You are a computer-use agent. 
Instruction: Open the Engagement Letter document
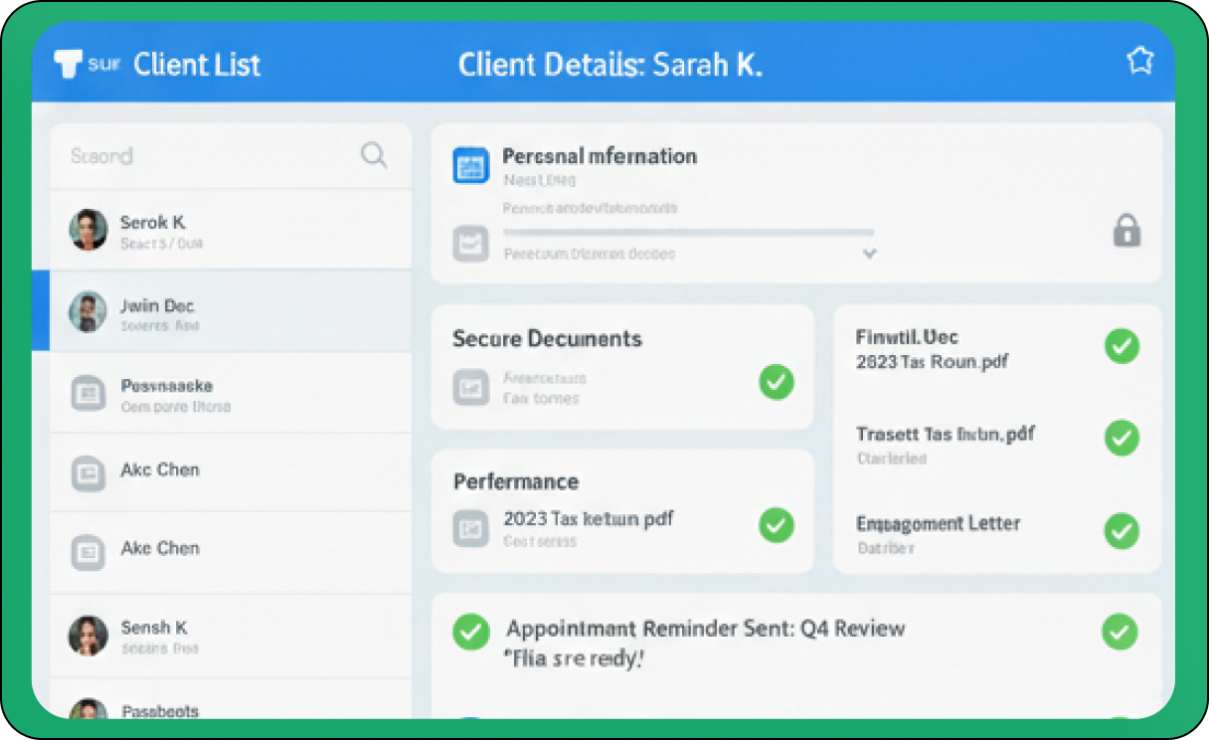tap(938, 523)
